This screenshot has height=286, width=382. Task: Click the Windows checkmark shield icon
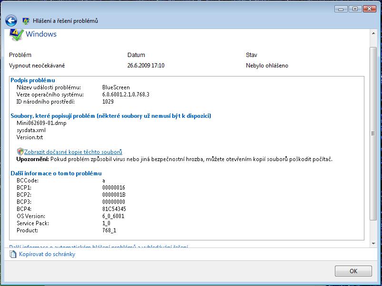click(16, 35)
